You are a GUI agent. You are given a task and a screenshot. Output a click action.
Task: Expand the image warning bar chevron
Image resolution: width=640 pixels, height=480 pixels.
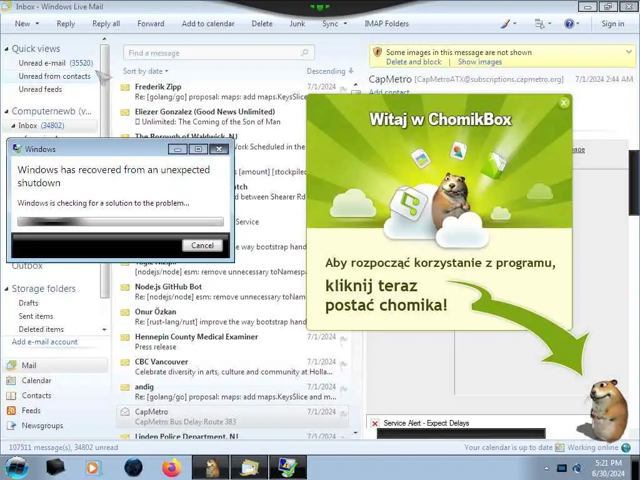point(629,52)
